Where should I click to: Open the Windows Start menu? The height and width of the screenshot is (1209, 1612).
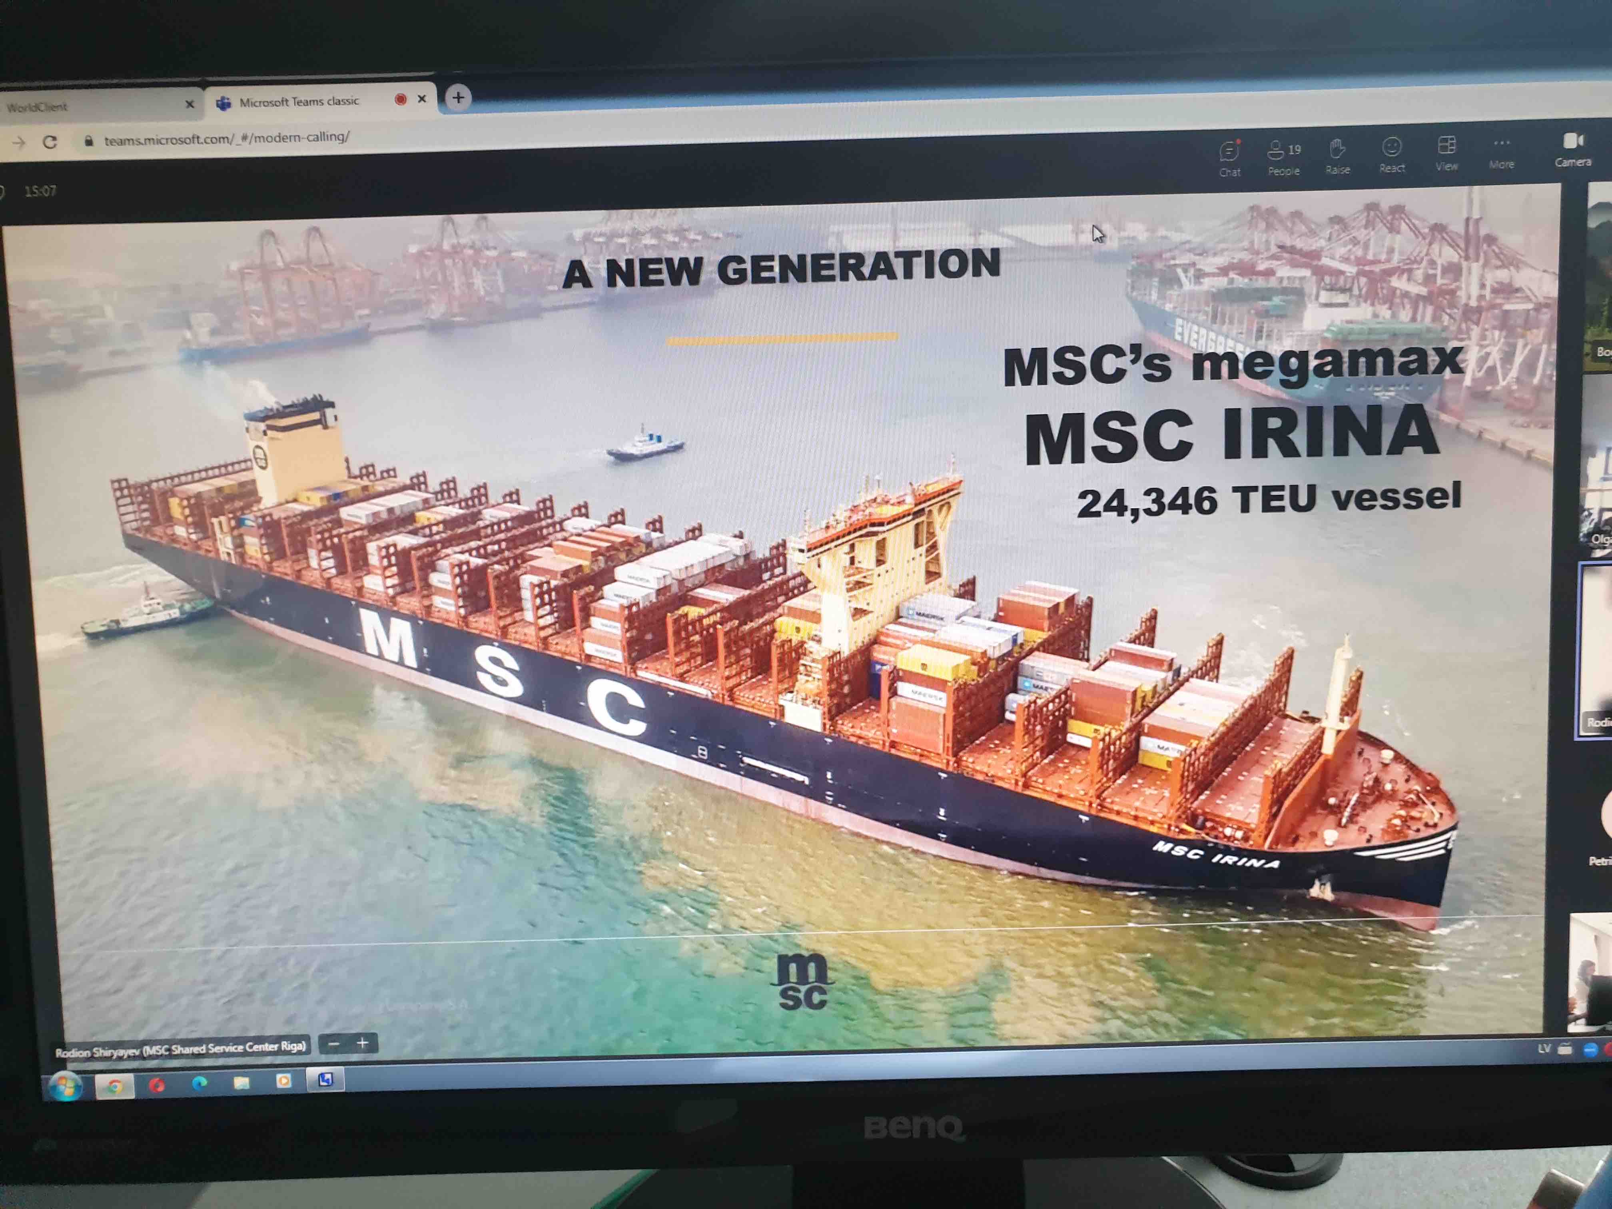point(66,1087)
